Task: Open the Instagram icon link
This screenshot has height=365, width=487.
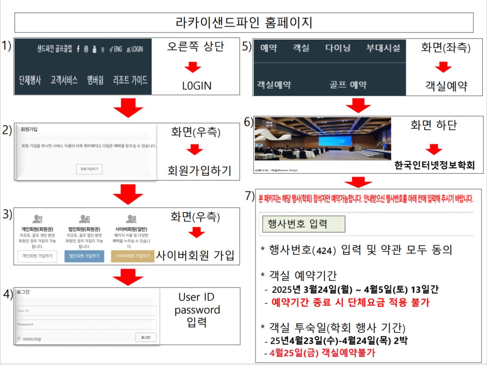Action: click(x=86, y=49)
